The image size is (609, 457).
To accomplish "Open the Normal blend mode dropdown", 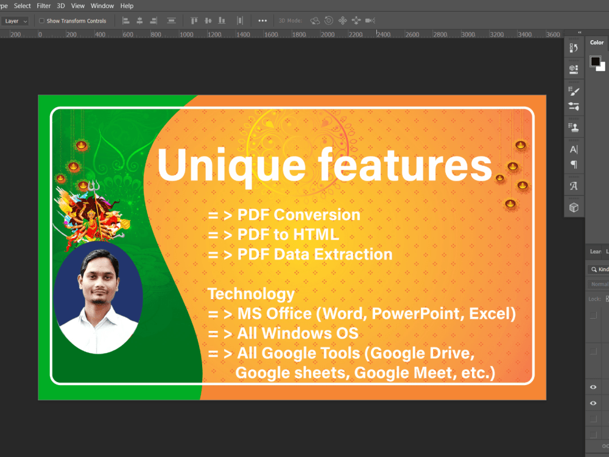I will coord(599,284).
